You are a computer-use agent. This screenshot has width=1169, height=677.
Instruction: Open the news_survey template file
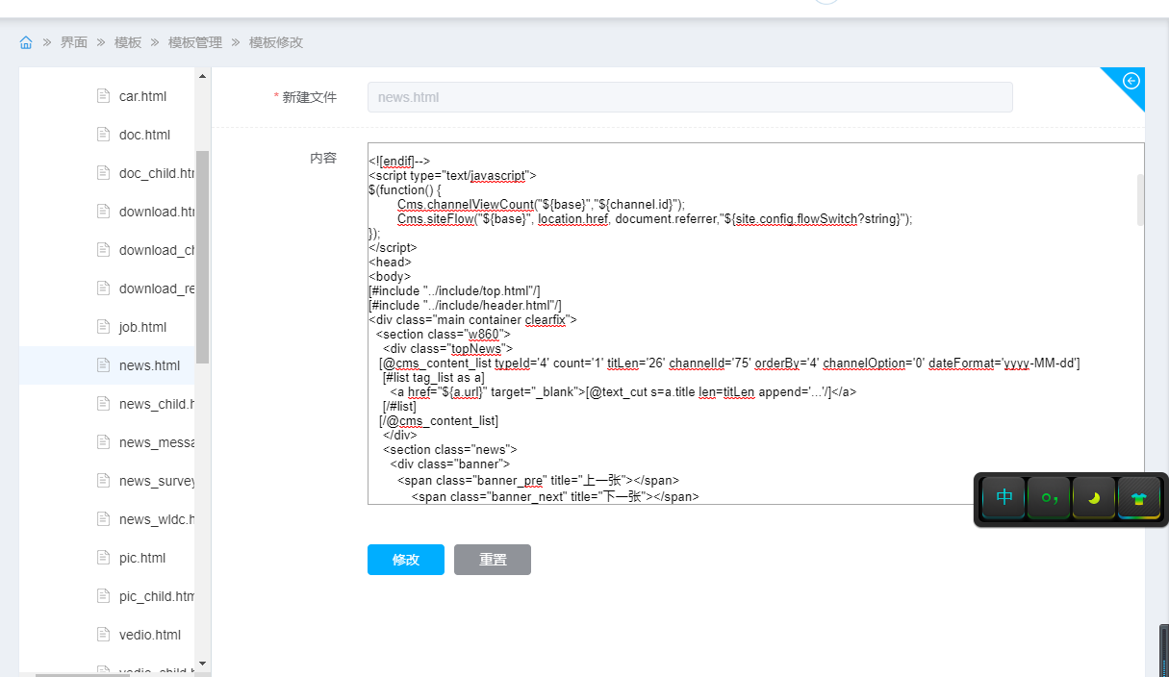[x=157, y=481]
